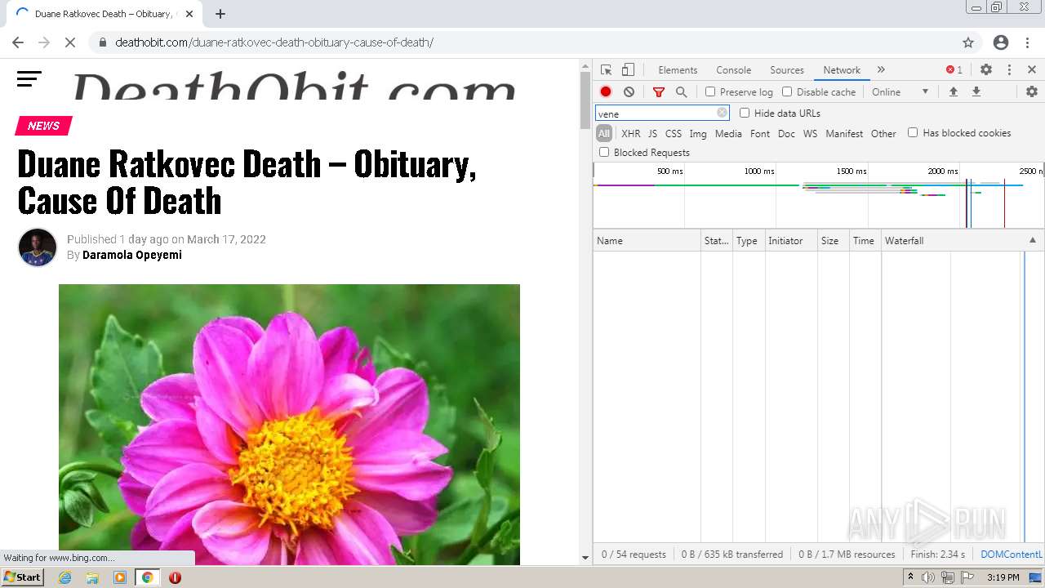
Task: Open network panel settings gear
Action: [1032, 92]
